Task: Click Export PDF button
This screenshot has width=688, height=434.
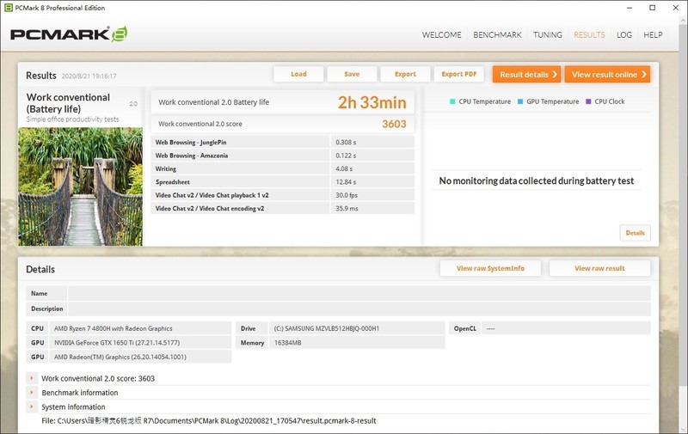Action: point(458,74)
